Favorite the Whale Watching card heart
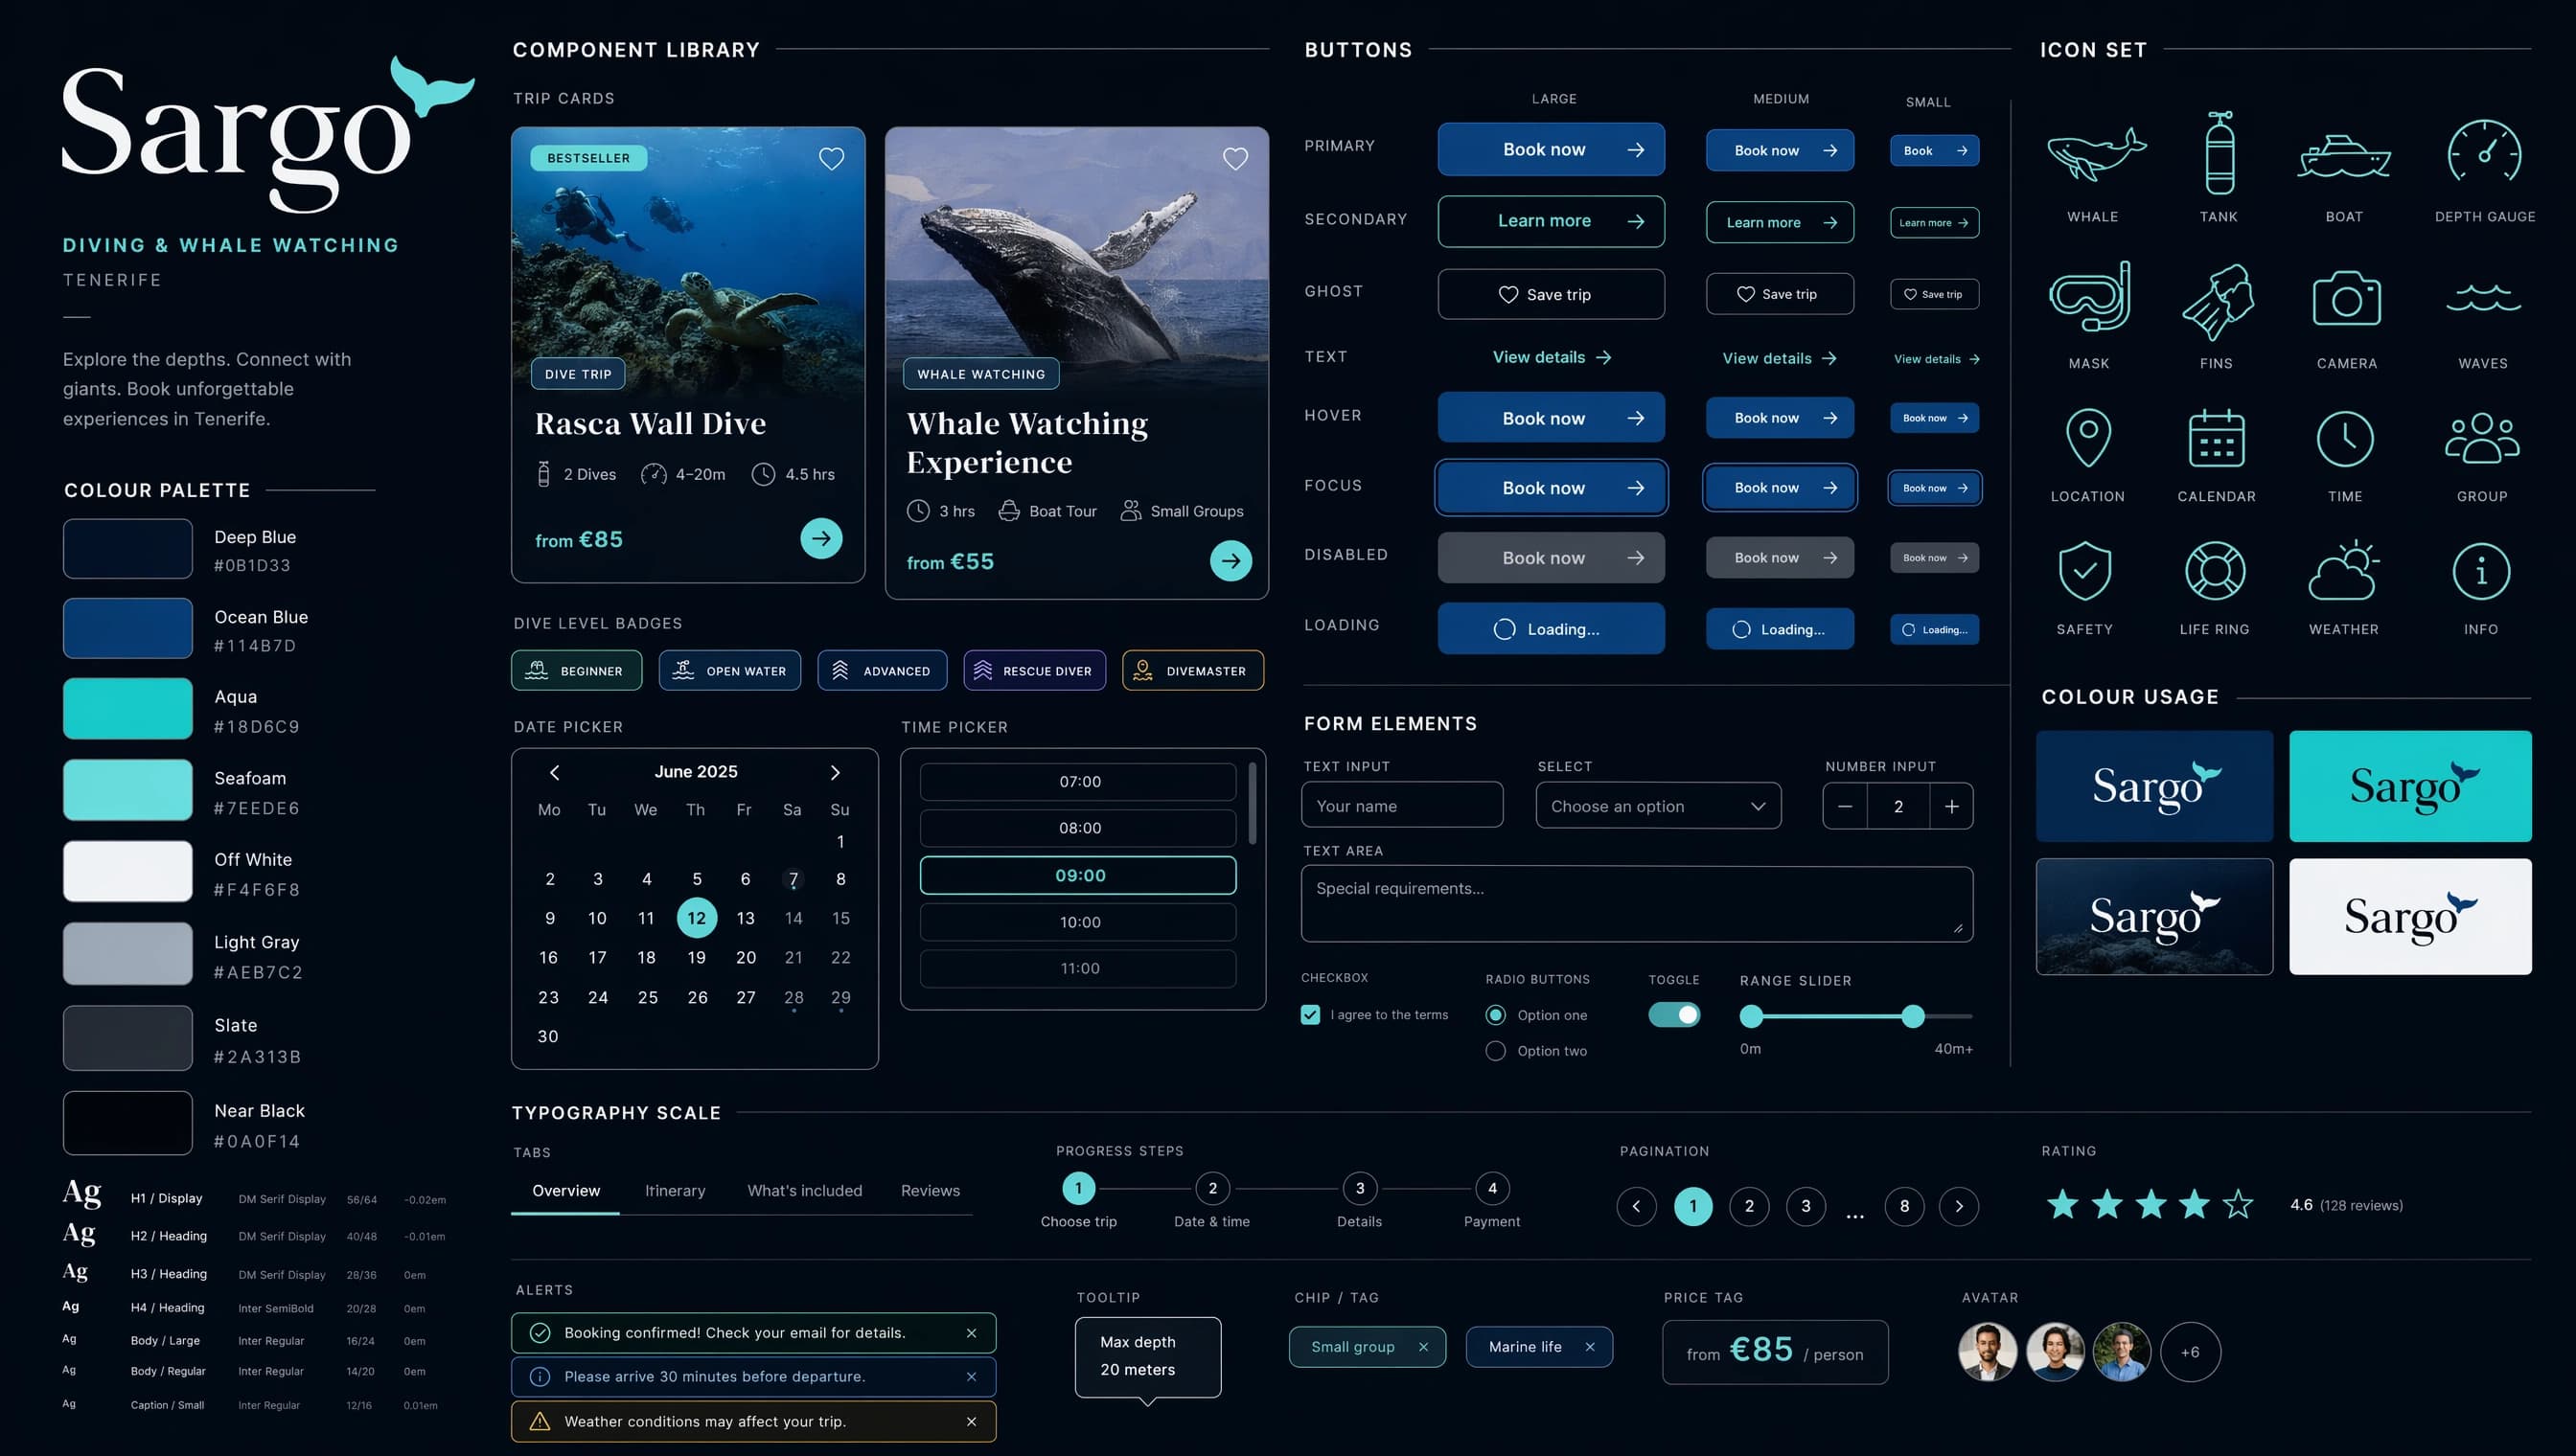Screen dimensions: 2576x1456 click(1235, 158)
